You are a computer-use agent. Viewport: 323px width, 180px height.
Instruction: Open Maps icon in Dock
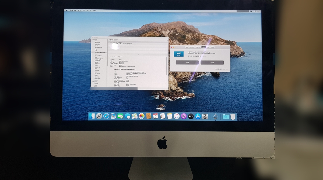[x=134, y=116]
